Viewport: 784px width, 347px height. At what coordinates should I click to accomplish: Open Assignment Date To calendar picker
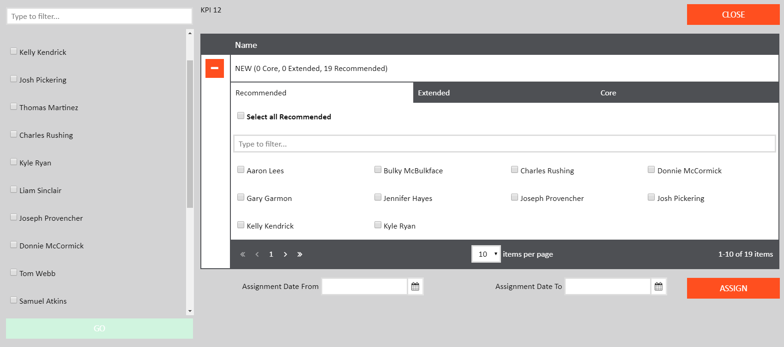(658, 287)
